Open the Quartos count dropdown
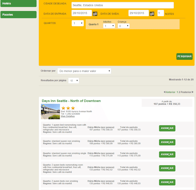Image resolution: width=196 pixels, height=190 pixels. coord(77,23)
